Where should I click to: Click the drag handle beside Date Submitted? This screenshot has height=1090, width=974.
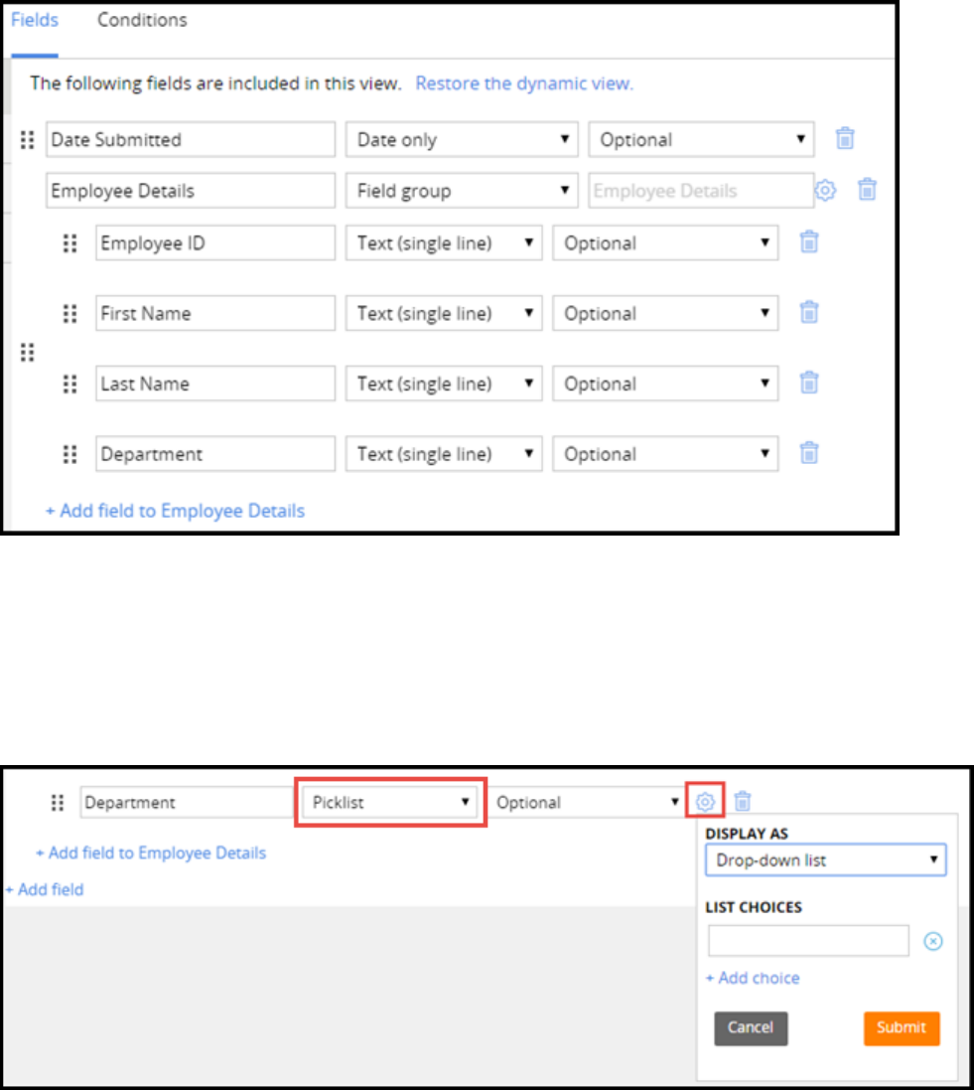pos(28,140)
